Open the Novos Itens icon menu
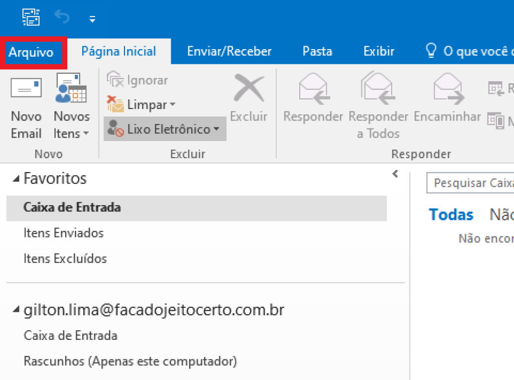The width and height of the screenshot is (514, 380). 71,88
